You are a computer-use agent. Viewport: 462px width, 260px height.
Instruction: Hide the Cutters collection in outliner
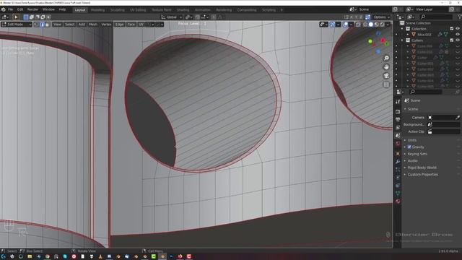(458, 40)
